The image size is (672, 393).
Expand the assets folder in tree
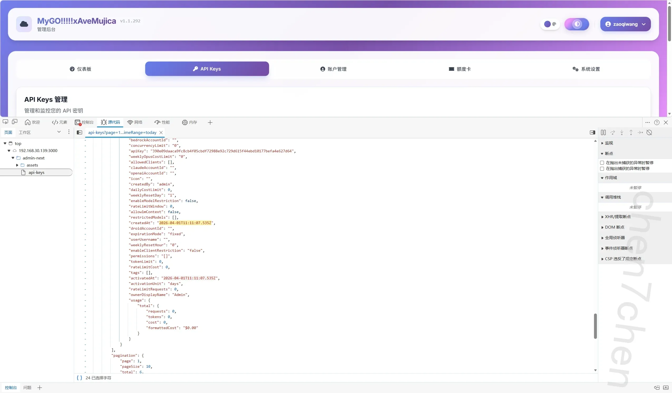click(x=17, y=165)
